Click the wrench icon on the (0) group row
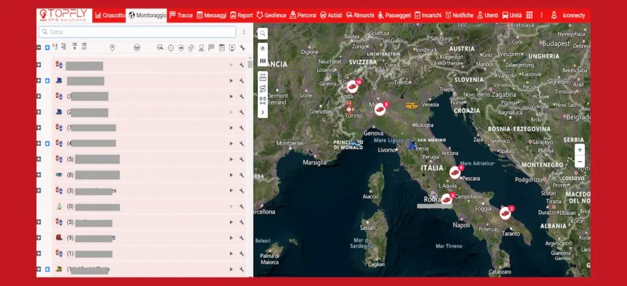The width and height of the screenshot is (627, 286). [241, 206]
